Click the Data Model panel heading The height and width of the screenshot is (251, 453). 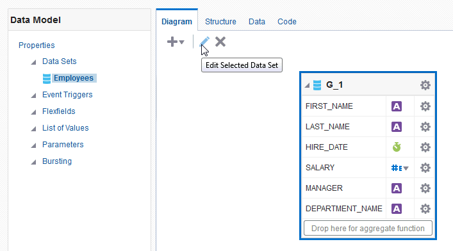[35, 20]
